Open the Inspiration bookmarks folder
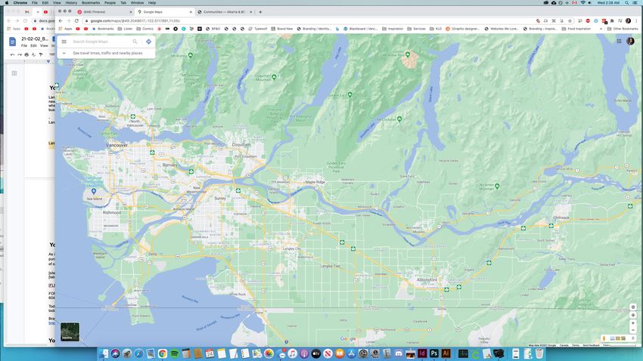The height and width of the screenshot is (361, 643). [393, 29]
